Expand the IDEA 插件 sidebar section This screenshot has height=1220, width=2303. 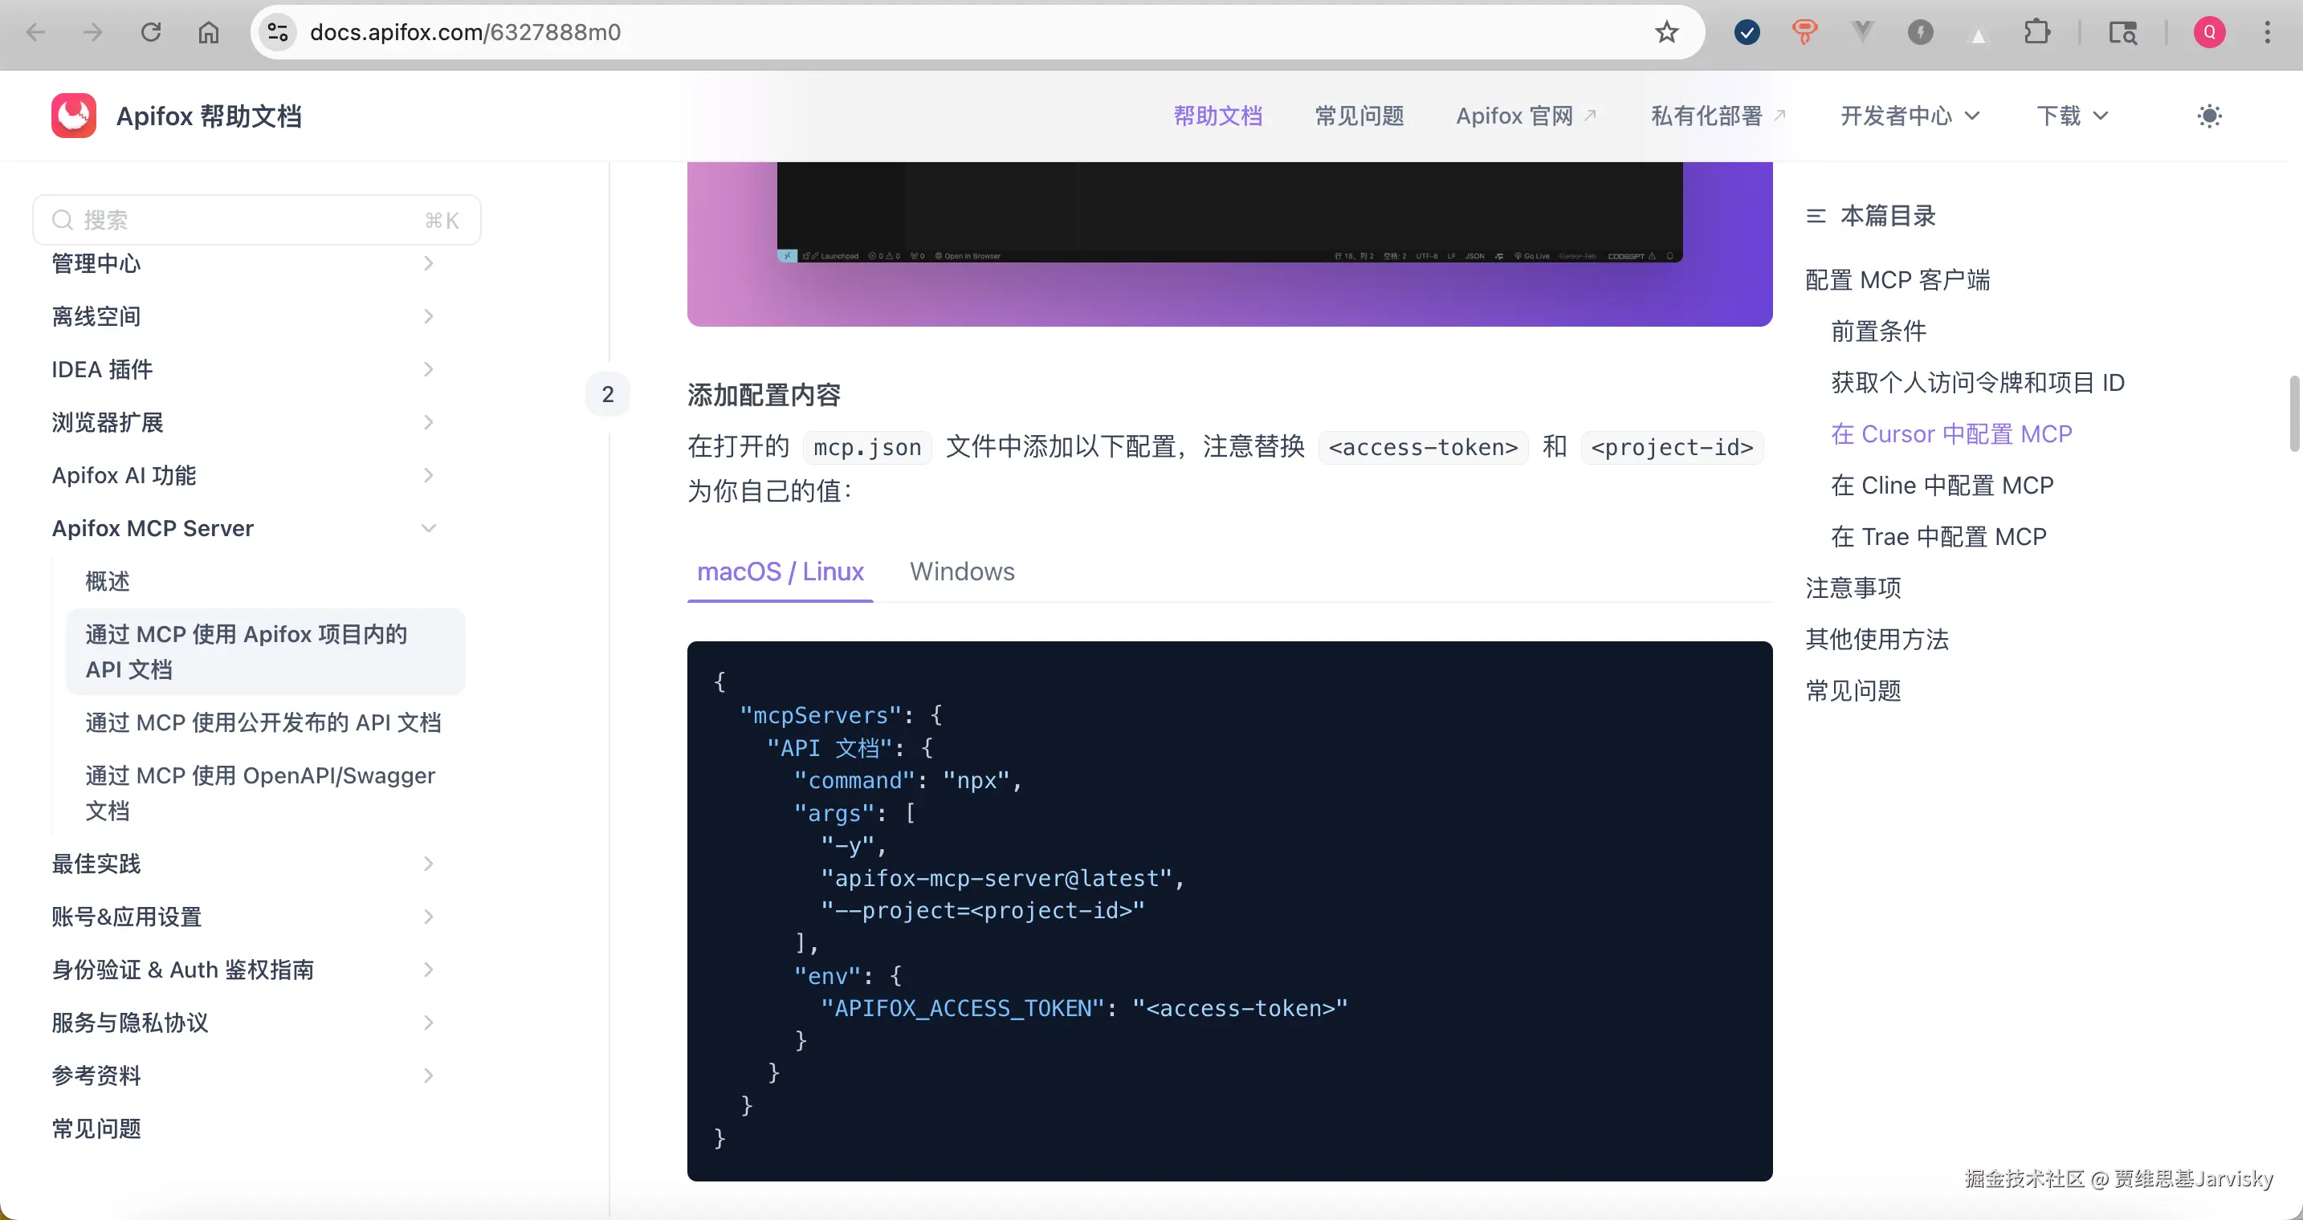click(428, 369)
